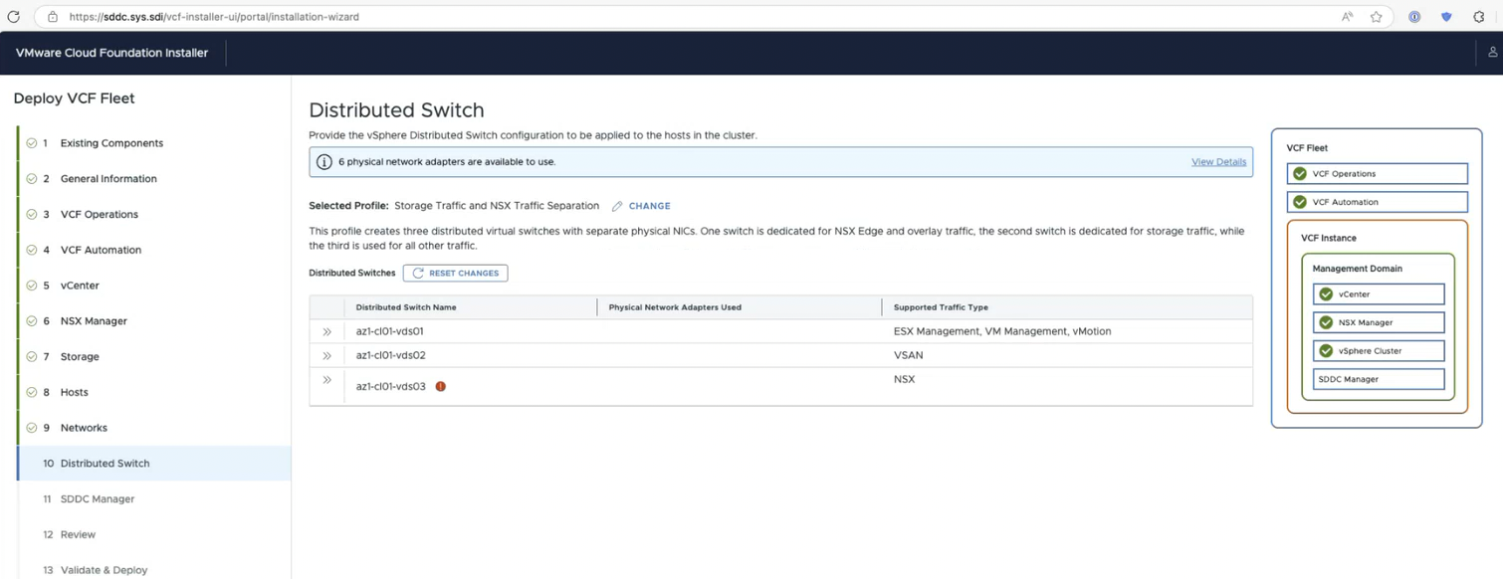This screenshot has width=1503, height=579.
Task: Click the green check in NSX Manager box
Action: pos(1326,322)
